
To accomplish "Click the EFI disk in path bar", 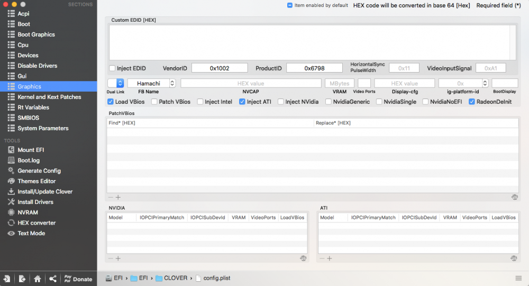I will [x=114, y=278].
